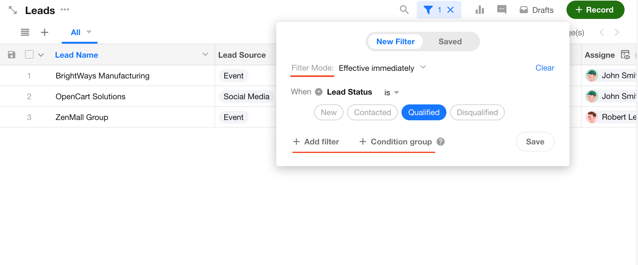Select the Contacted status chip
Screen dimensions: 638x265
(372, 112)
